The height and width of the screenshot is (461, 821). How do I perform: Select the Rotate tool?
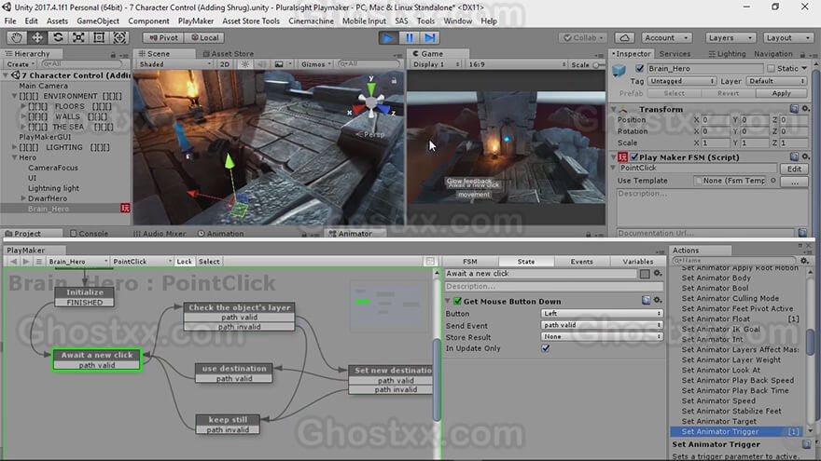[58, 37]
